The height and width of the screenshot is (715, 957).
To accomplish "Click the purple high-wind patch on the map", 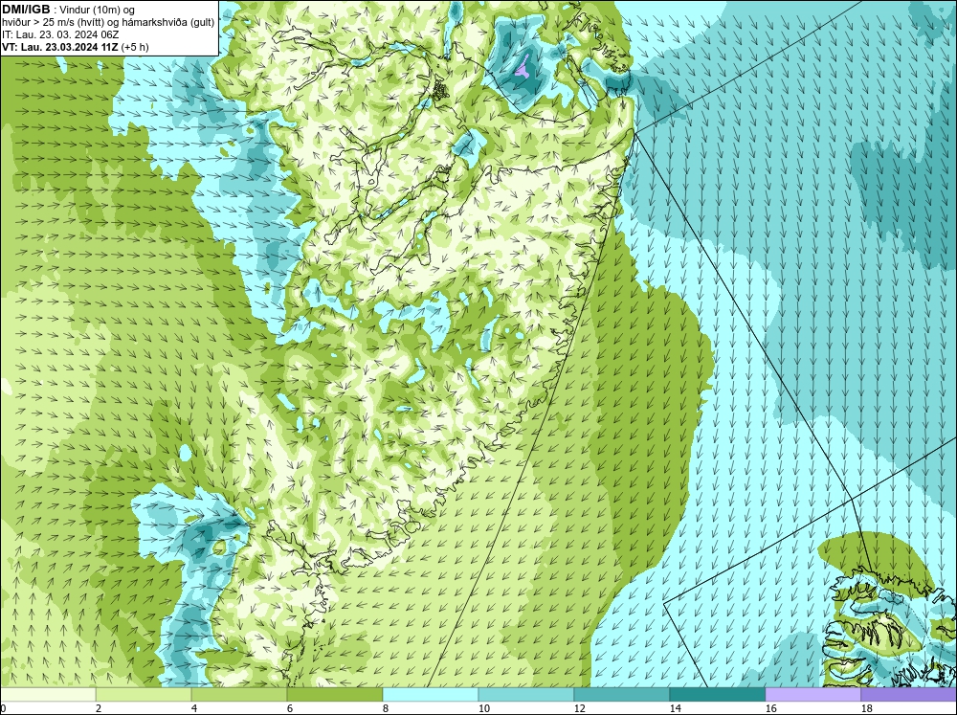I will pos(524,66).
